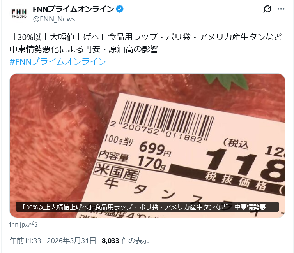Click the 699円 price on label image
This screenshot has height=253, width=294.
[155, 149]
